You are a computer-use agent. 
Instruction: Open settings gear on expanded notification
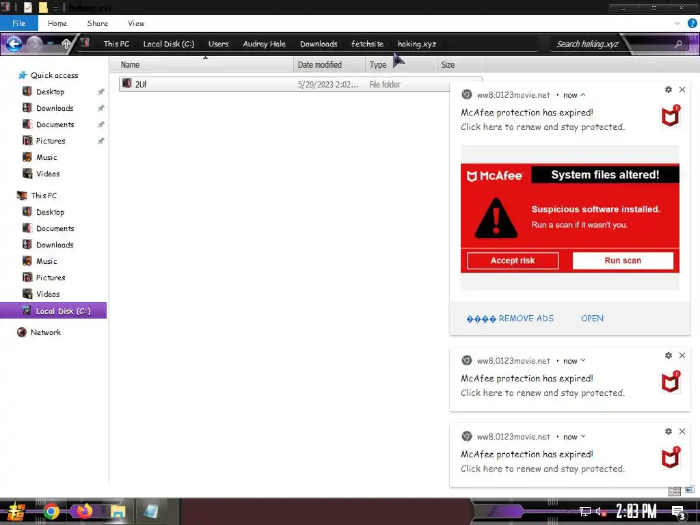pyautogui.click(x=669, y=90)
